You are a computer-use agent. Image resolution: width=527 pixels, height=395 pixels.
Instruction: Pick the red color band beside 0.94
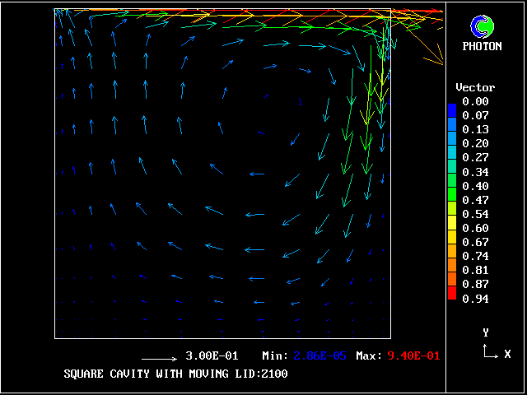click(x=451, y=295)
